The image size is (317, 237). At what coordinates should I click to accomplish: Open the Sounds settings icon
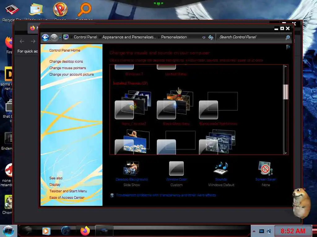221,168
